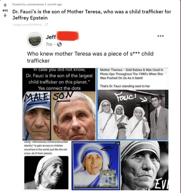Image resolution: width=181 pixels, height=193 pixels.
Task: Open u/enenamas user profile
Action: coord(35,4)
